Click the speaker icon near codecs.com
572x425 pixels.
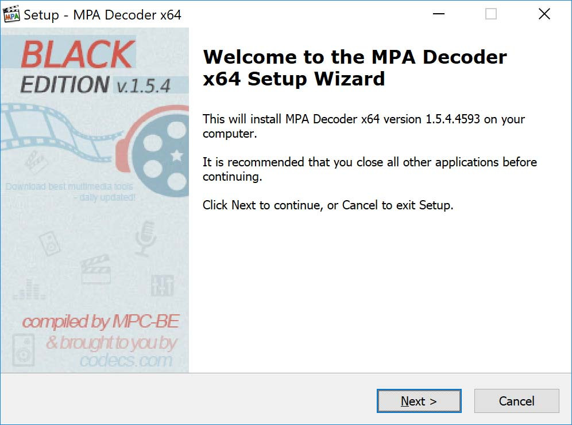click(x=24, y=350)
